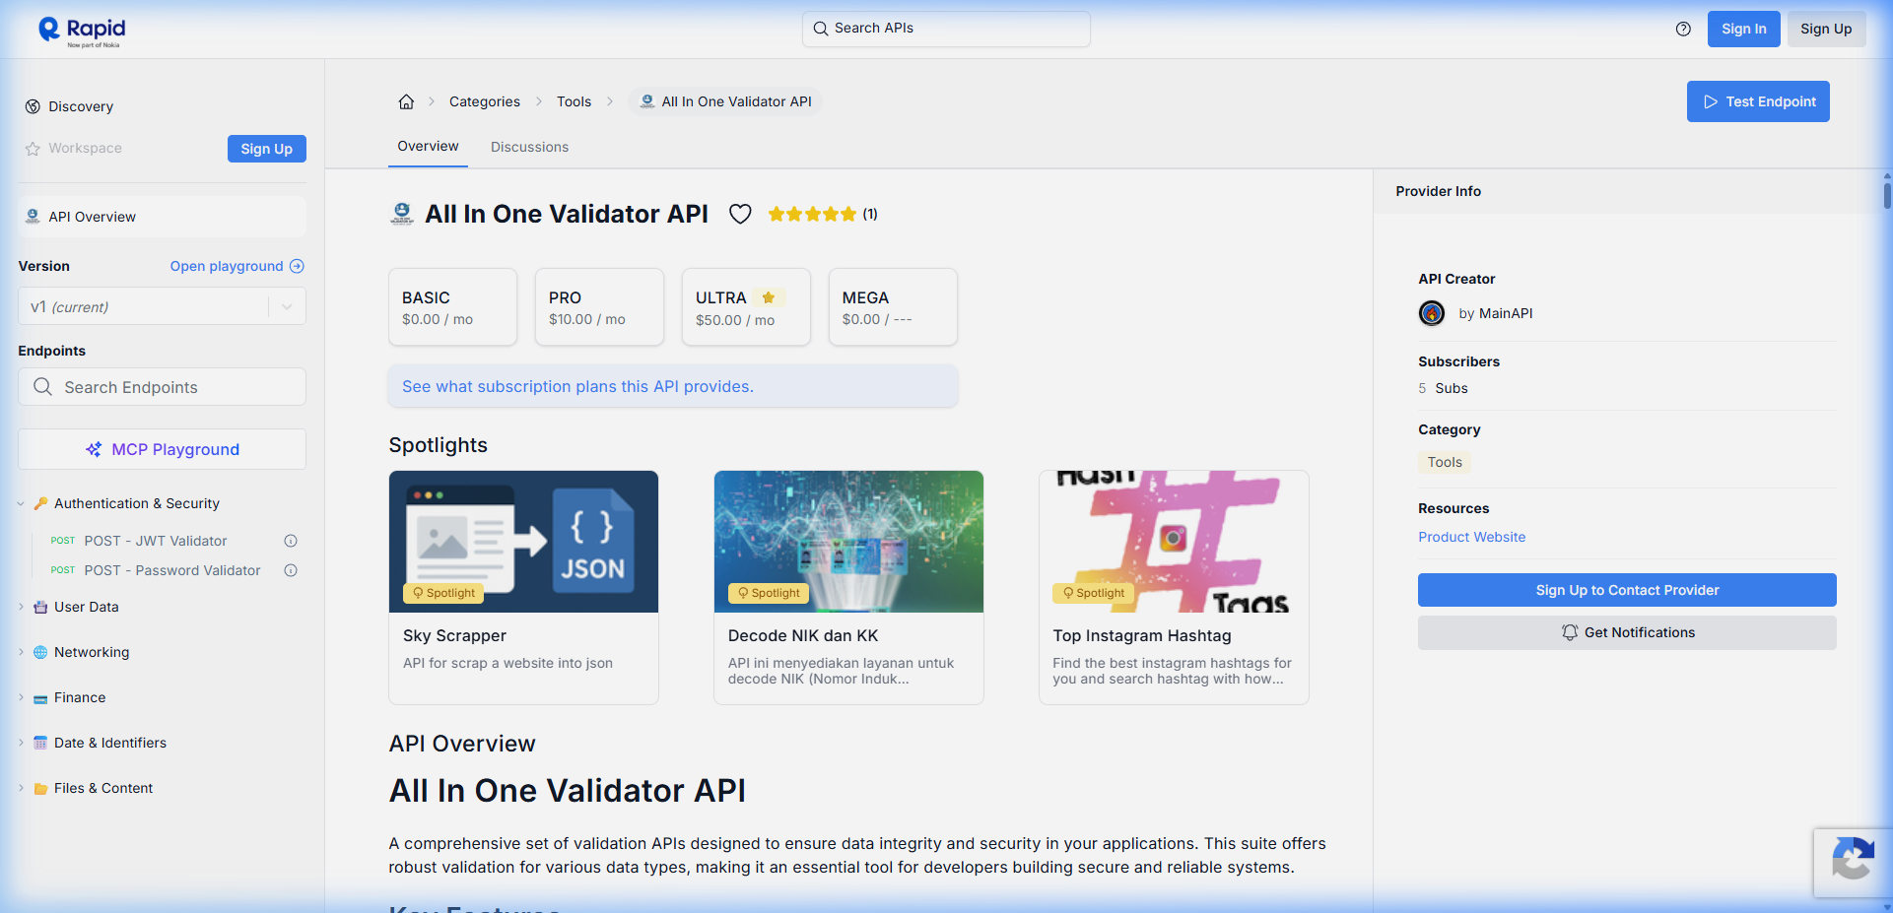This screenshot has height=913, width=1893.
Task: Focus the Search Endpoints field
Action: 162,386
